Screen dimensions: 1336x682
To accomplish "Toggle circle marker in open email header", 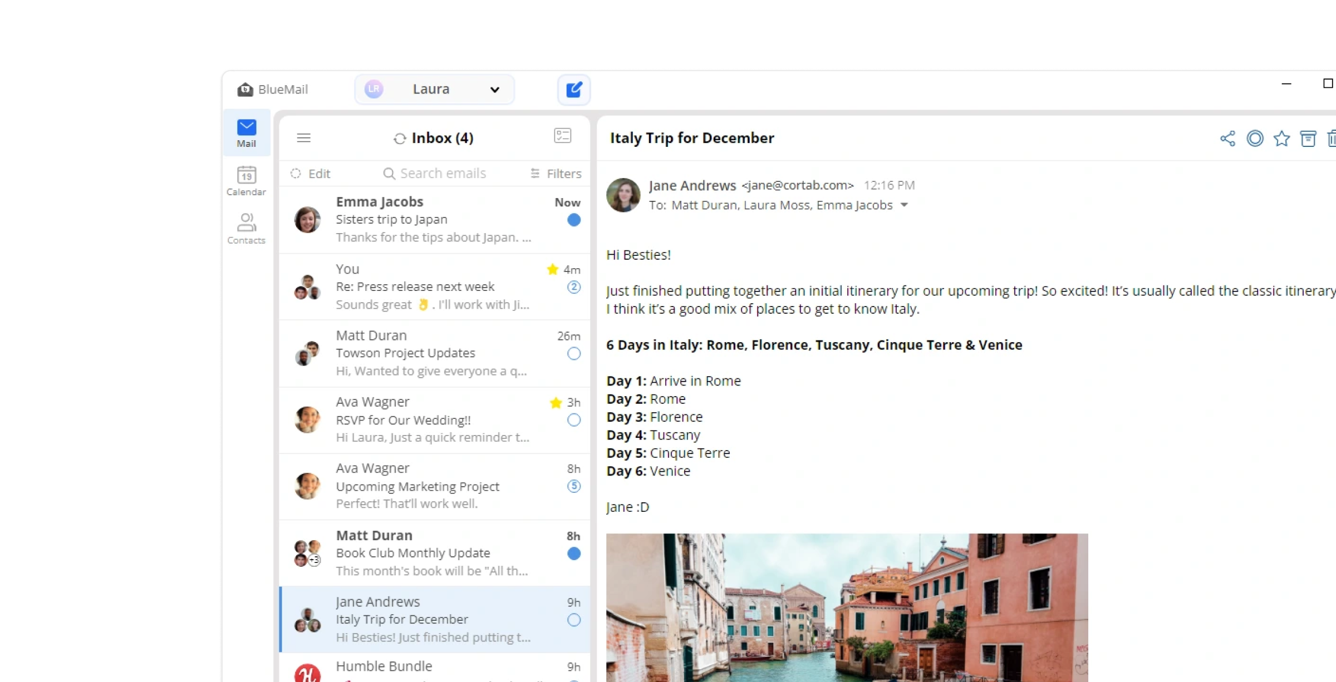I will (1255, 138).
